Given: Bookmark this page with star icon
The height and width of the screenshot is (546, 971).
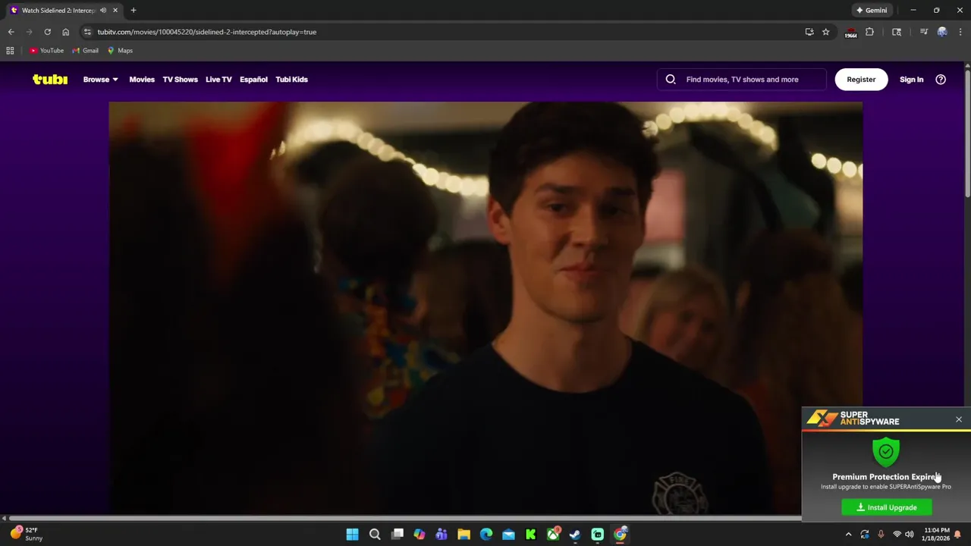Looking at the screenshot, I should (825, 32).
